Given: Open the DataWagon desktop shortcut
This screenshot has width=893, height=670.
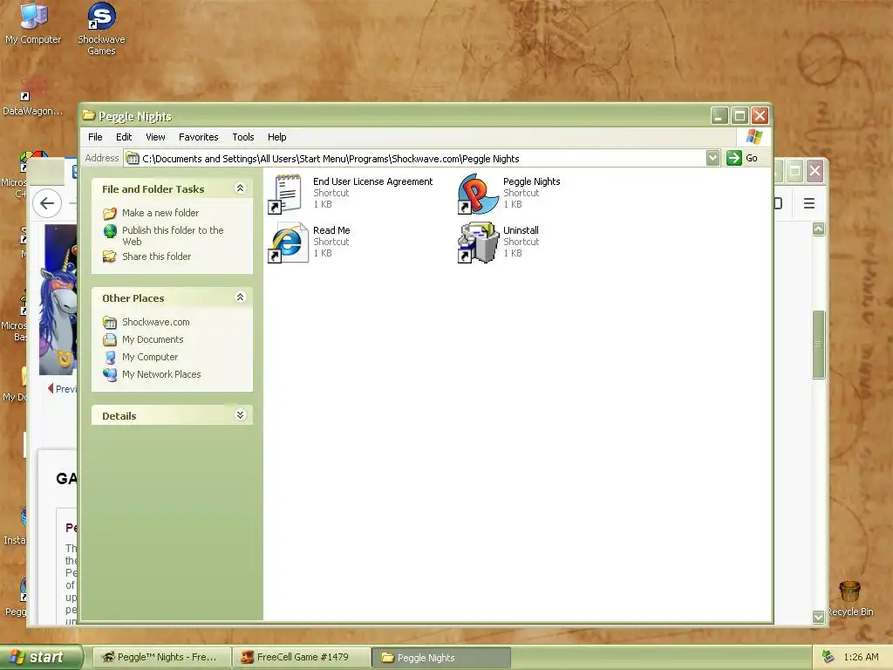Looking at the screenshot, I should 32,96.
